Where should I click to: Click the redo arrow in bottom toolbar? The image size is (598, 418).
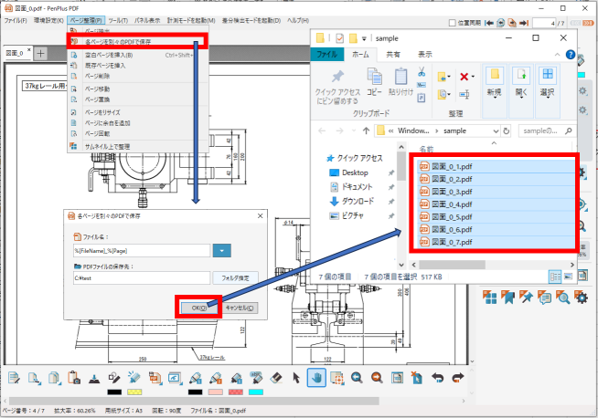[x=457, y=377]
